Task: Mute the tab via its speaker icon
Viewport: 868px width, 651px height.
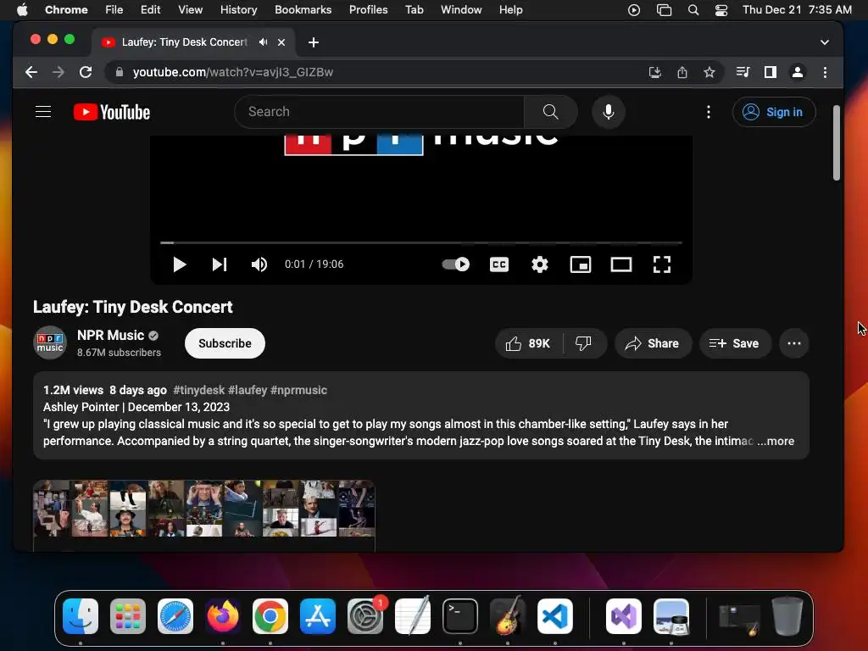Action: click(263, 42)
